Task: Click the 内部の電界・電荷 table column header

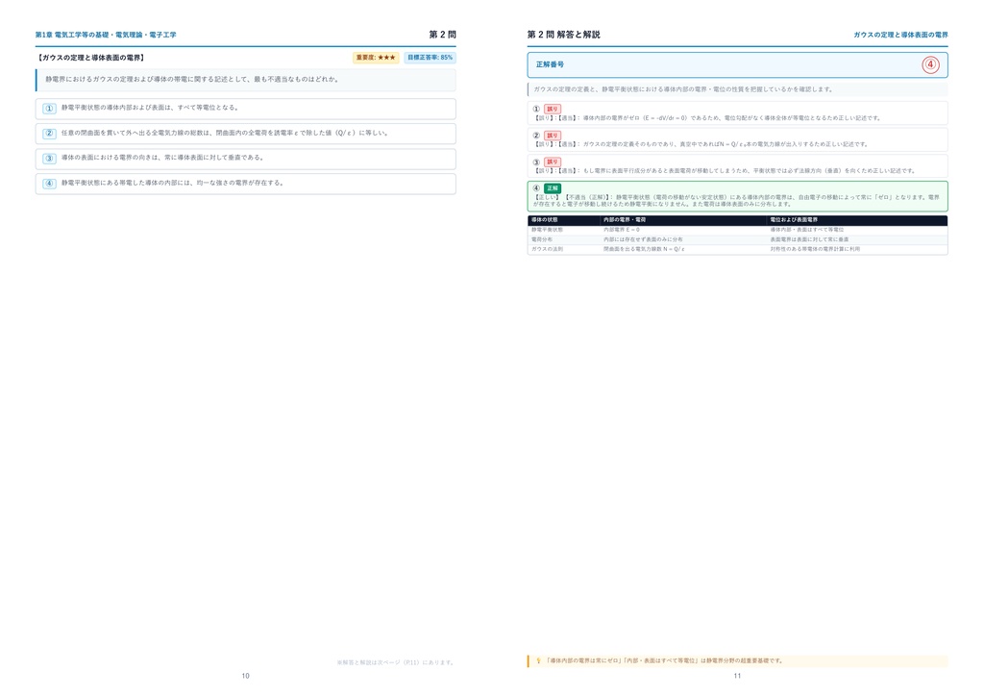Action: pos(625,220)
